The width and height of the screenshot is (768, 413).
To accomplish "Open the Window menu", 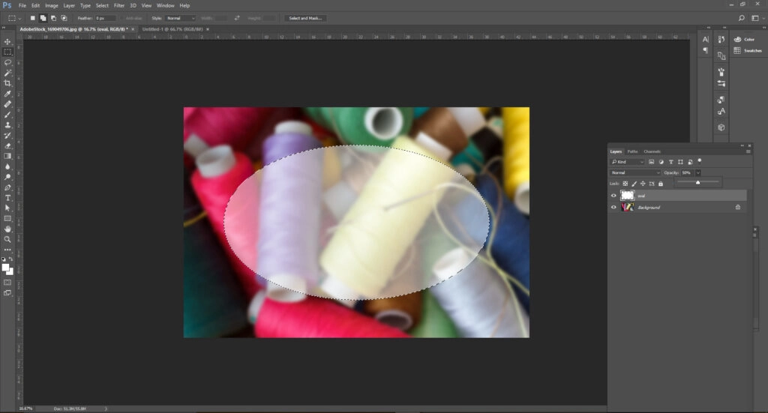I will pyautogui.click(x=166, y=5).
